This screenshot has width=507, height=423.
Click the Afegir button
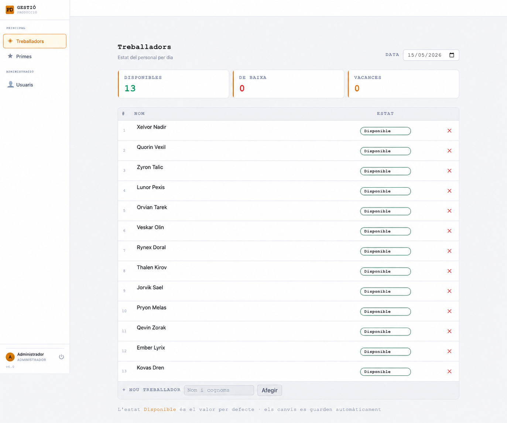coord(270,390)
